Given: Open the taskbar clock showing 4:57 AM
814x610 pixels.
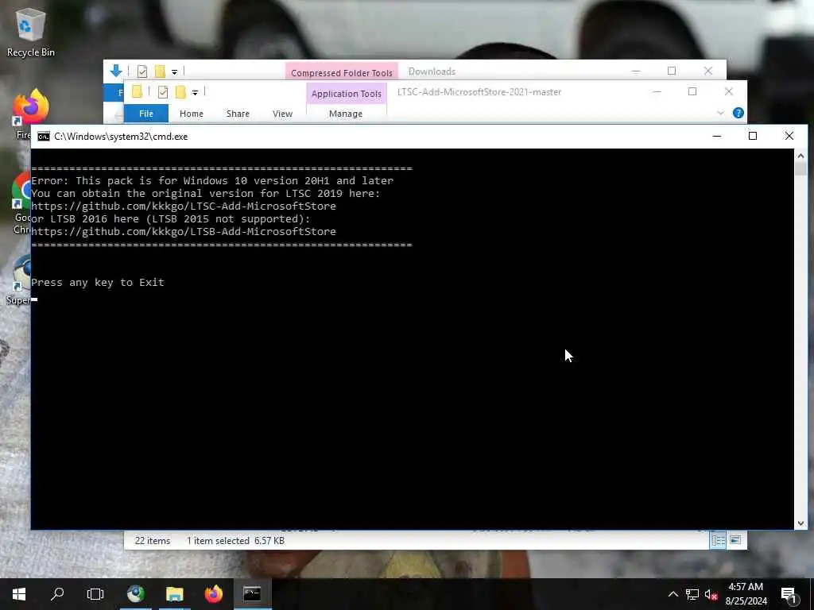Looking at the screenshot, I should pyautogui.click(x=746, y=594).
